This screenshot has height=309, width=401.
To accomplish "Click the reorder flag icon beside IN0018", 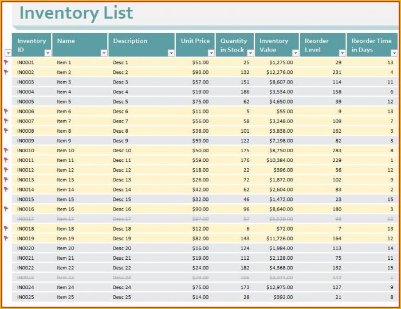I will click(6, 228).
